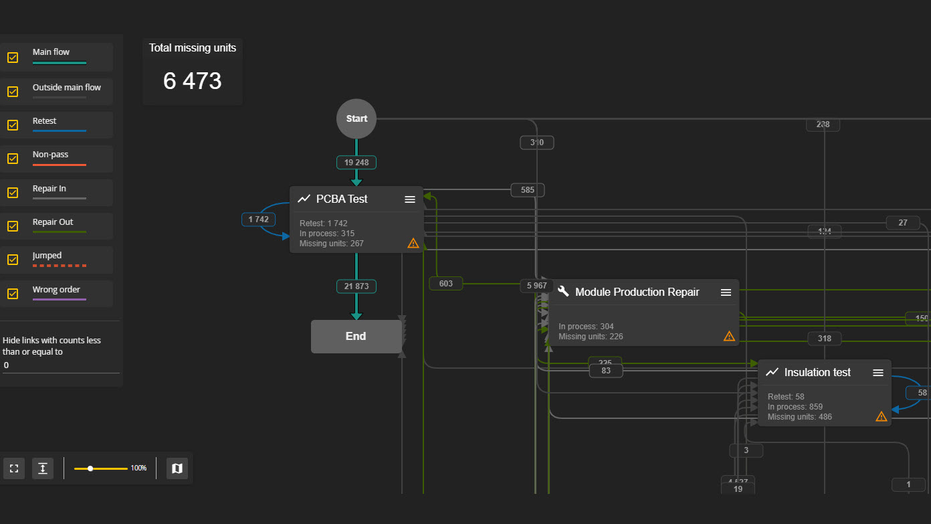Click warning icon on Module Production Repair
The image size is (931, 524).
click(x=729, y=336)
